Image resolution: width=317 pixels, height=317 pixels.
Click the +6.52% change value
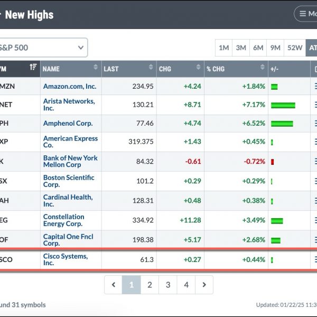click(254, 123)
